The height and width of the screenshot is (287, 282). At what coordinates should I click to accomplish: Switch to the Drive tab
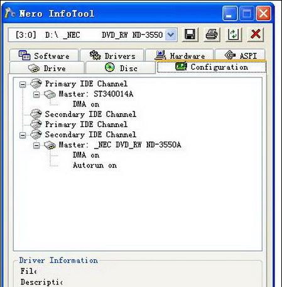coord(47,68)
